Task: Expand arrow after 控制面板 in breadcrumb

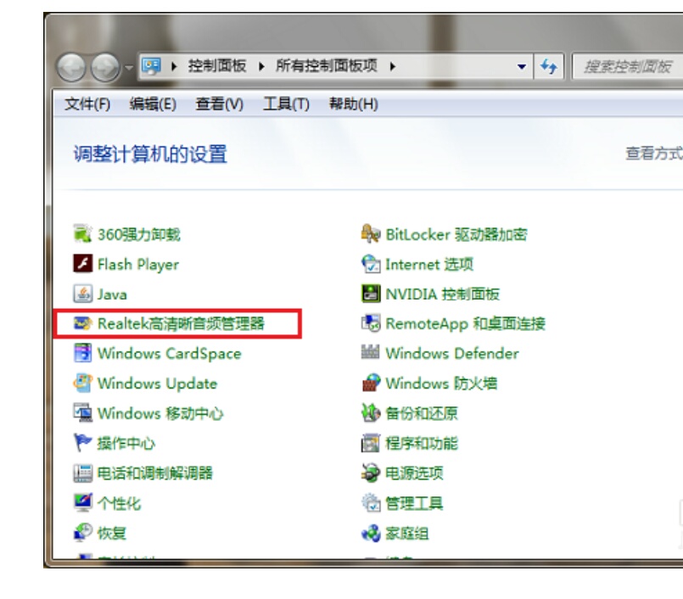Action: click(x=261, y=67)
